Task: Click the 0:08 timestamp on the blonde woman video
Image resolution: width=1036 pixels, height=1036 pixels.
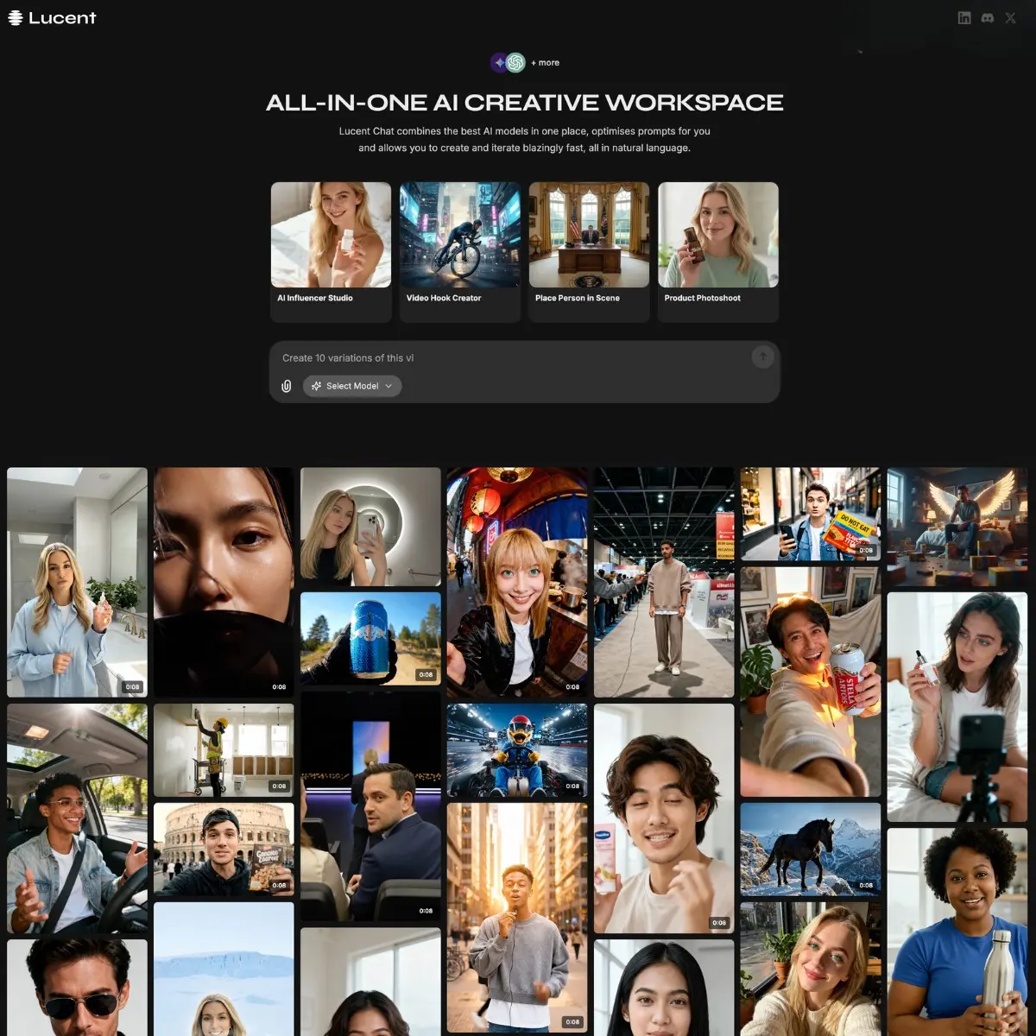Action: coord(131,686)
